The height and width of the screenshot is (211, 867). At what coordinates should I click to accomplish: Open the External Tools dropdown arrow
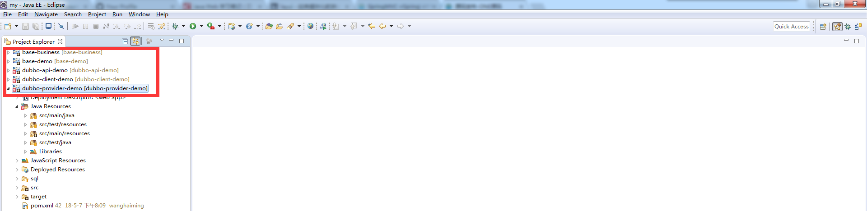219,26
